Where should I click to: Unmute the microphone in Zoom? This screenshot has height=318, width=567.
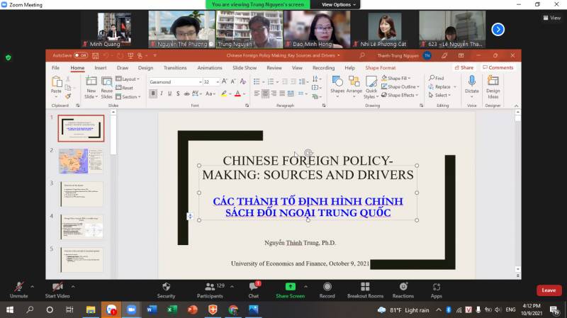click(x=18, y=287)
